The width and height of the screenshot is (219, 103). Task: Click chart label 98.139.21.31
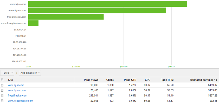[20, 30]
